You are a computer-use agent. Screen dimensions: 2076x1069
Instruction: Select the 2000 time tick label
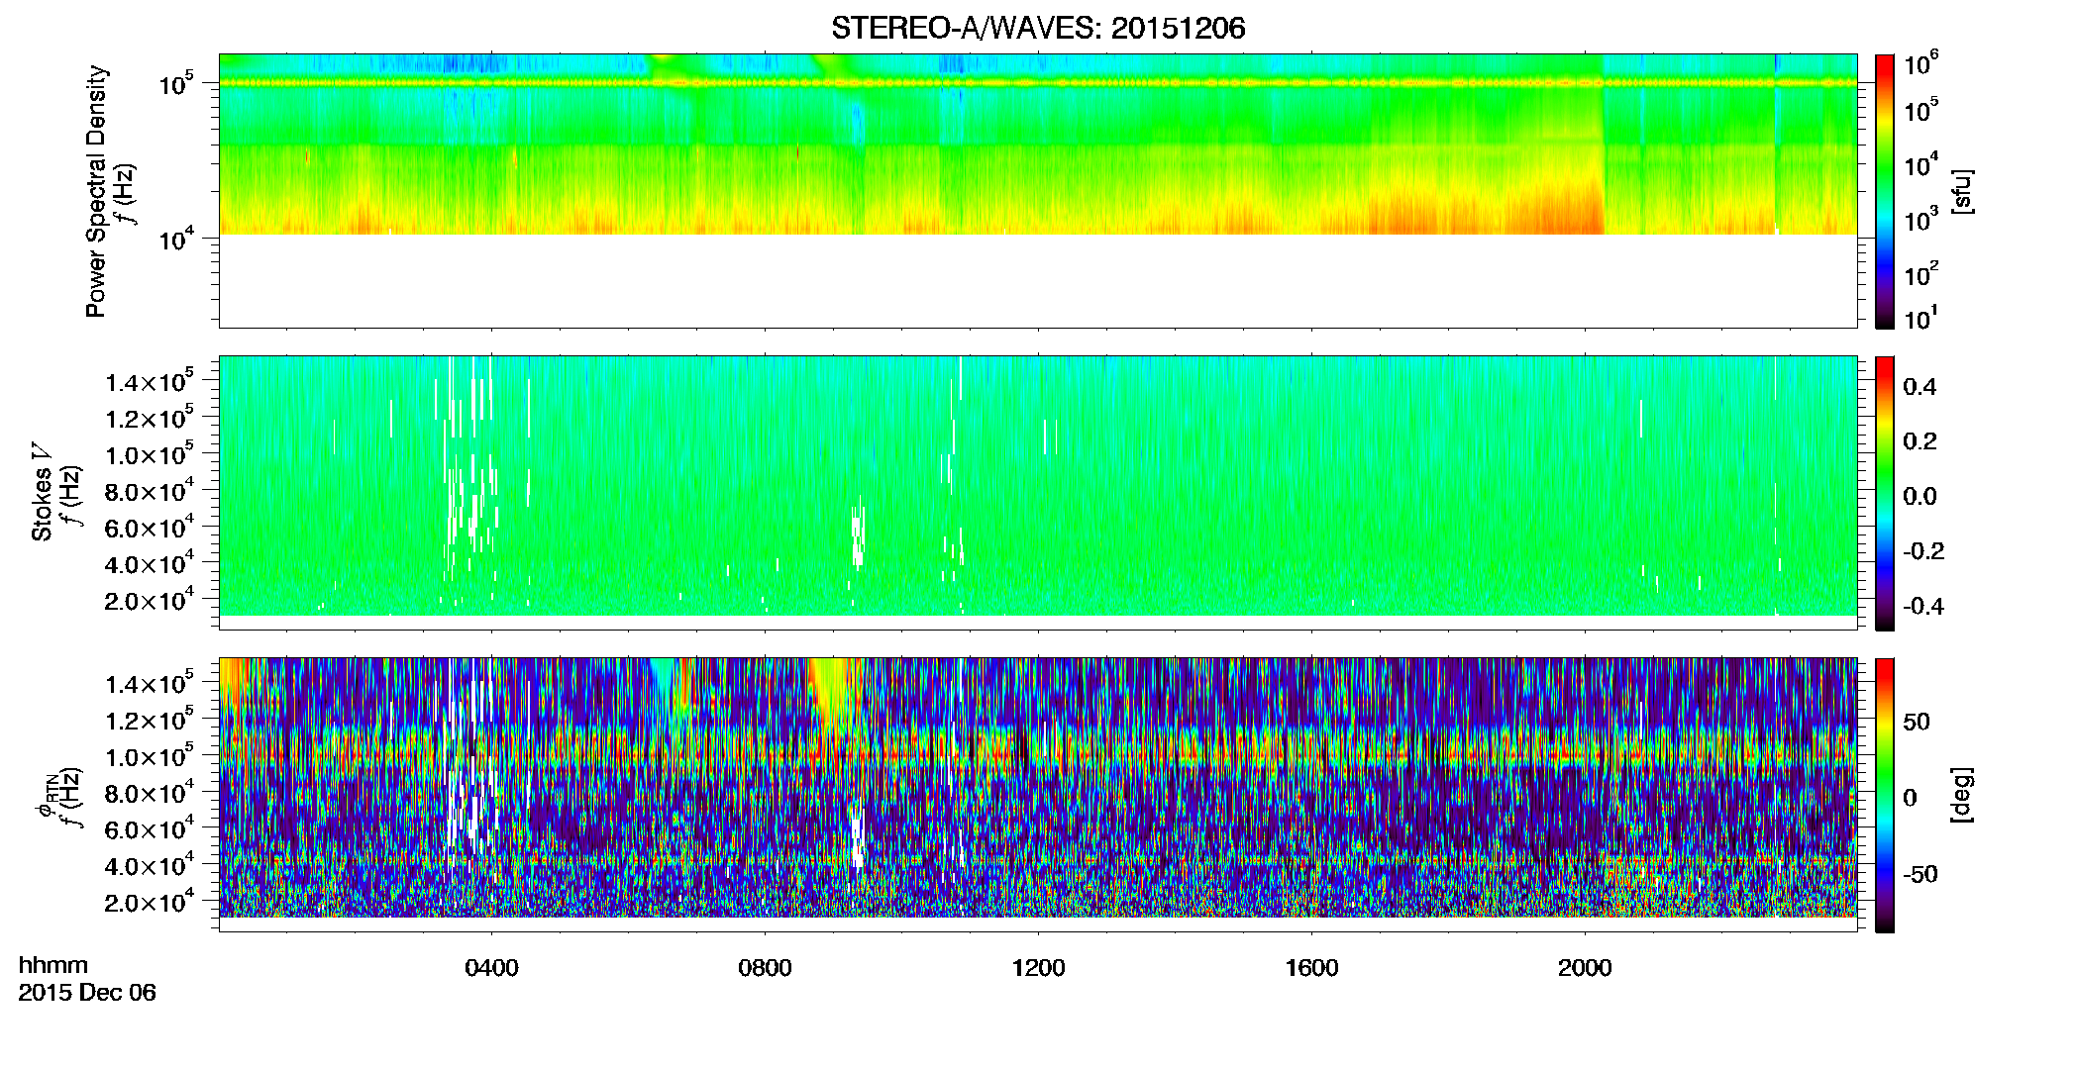[1585, 968]
